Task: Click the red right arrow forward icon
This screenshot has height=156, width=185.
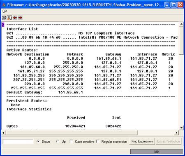Action: [20, 18]
